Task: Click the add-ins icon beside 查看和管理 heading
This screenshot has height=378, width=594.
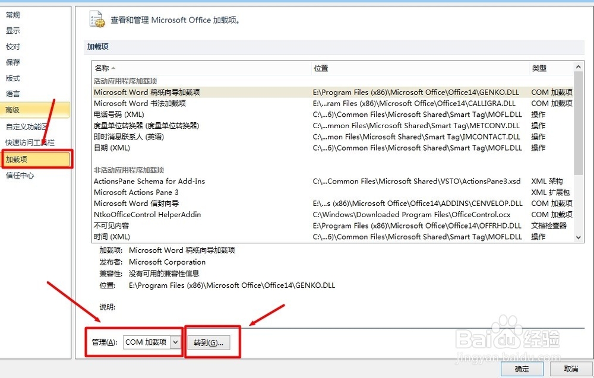Action: pyautogui.click(x=97, y=20)
